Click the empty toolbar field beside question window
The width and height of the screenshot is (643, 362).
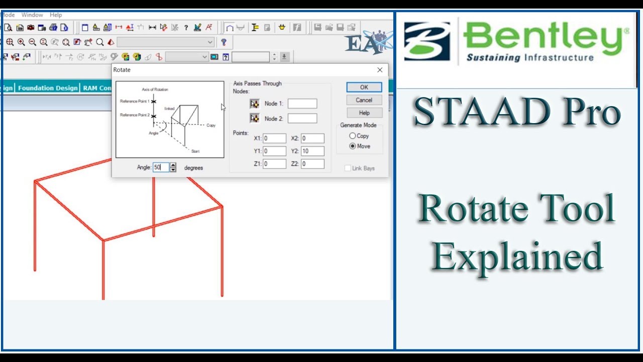tap(251, 57)
